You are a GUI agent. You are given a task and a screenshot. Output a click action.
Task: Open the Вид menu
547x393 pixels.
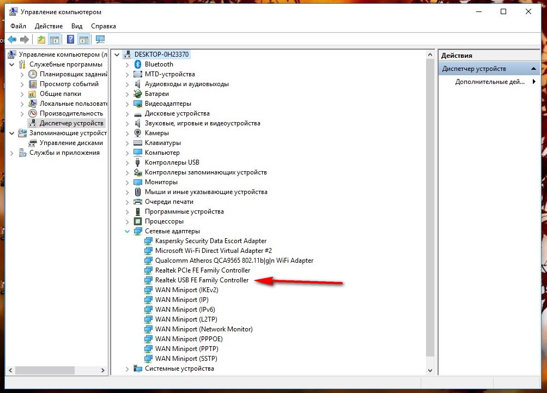click(77, 26)
